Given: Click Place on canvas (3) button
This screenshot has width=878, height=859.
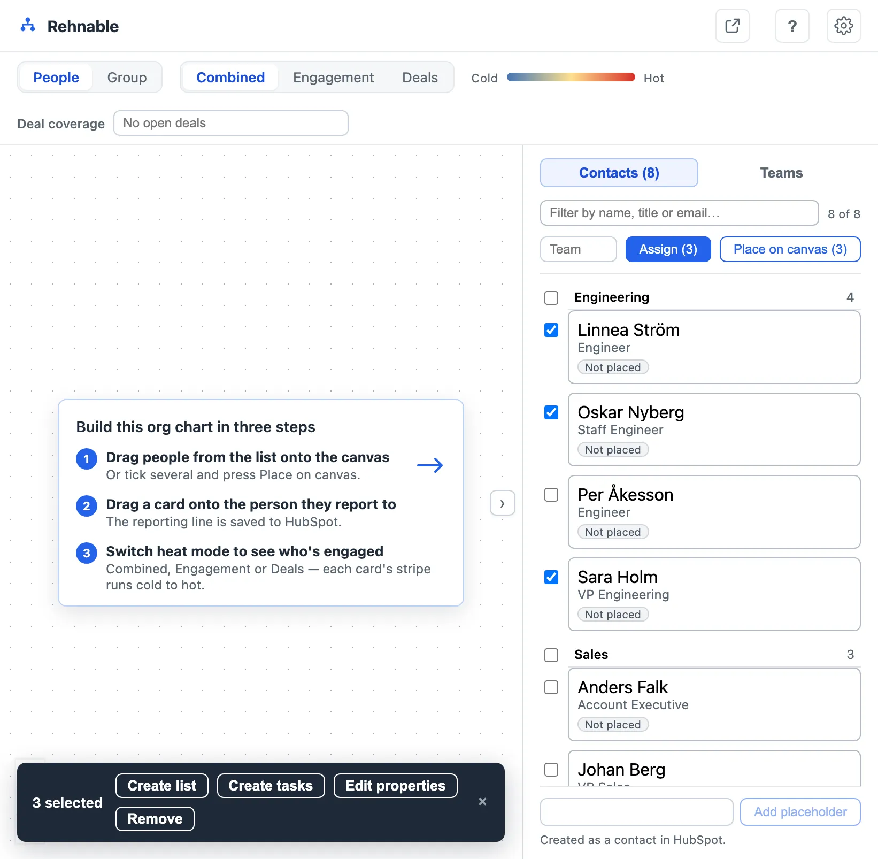Looking at the screenshot, I should click(790, 249).
